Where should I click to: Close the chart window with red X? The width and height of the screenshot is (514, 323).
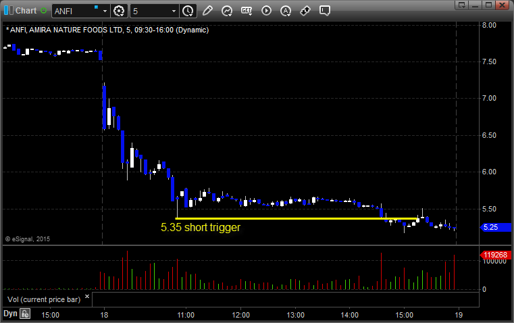coord(503,5)
